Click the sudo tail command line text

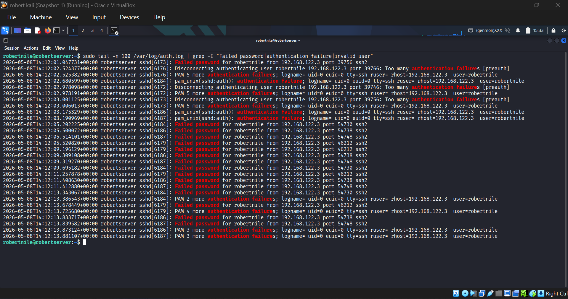(228, 56)
